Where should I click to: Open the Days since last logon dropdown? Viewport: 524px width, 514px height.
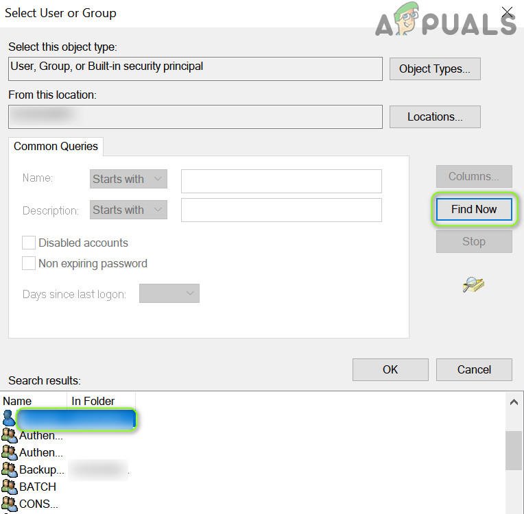pyautogui.click(x=169, y=293)
